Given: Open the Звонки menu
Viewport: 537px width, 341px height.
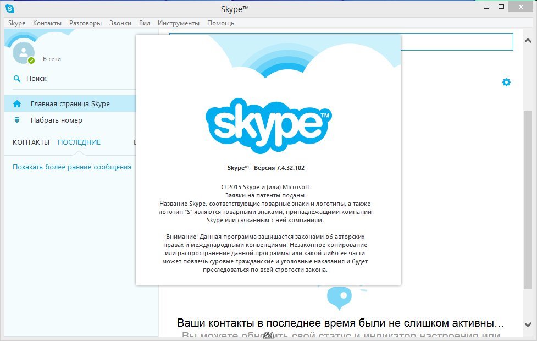Looking at the screenshot, I should 120,23.
